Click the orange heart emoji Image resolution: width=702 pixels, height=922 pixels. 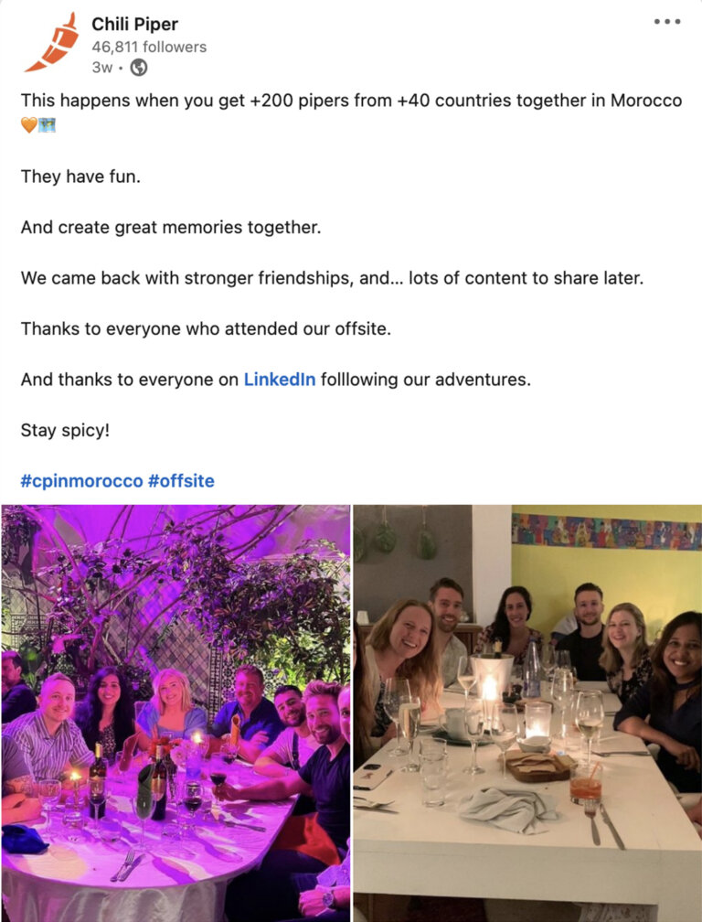28,124
